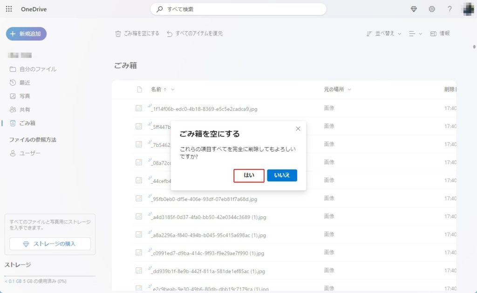Click the storage usage bar

[49, 276]
